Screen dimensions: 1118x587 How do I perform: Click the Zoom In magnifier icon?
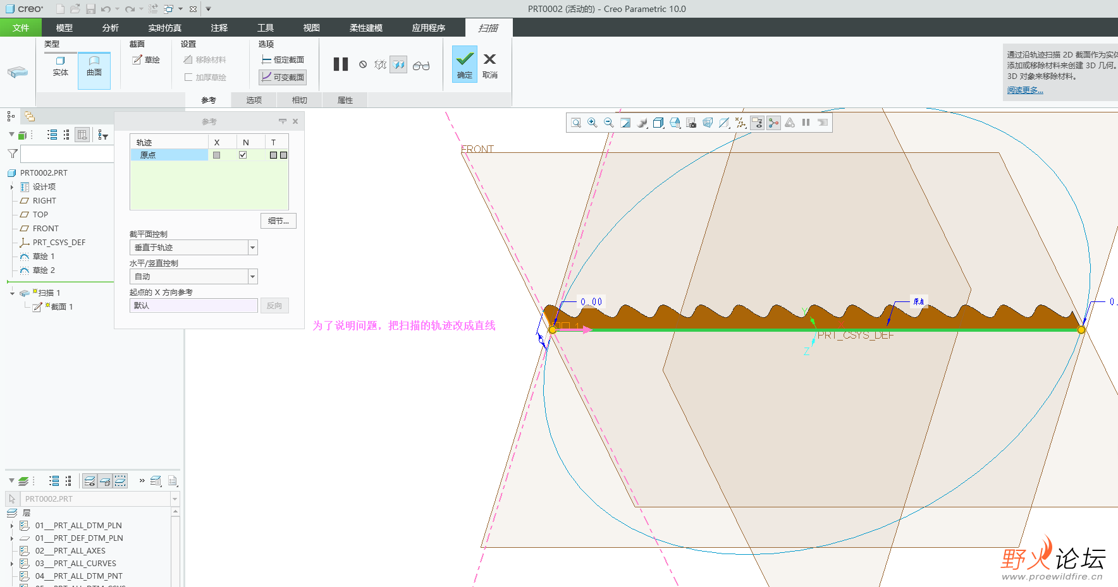(x=593, y=123)
